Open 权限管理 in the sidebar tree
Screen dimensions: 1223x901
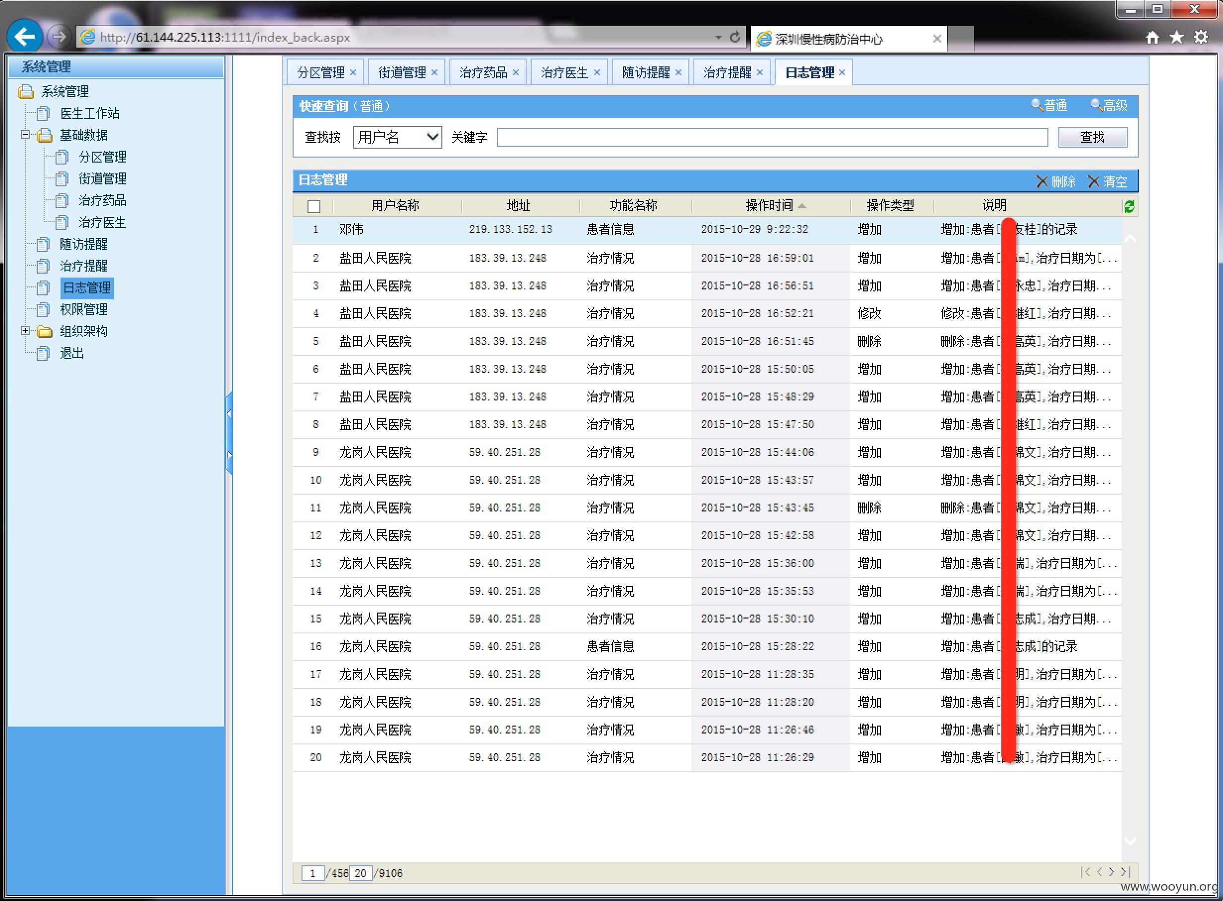83,309
